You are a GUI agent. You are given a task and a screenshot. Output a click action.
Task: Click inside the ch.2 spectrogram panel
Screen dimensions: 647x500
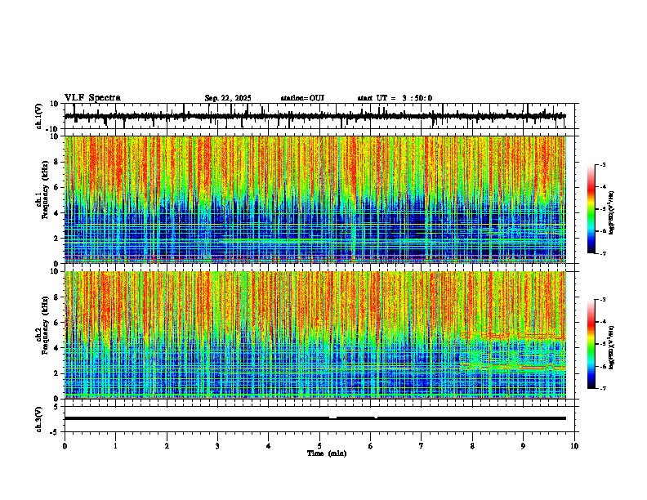coord(315,335)
